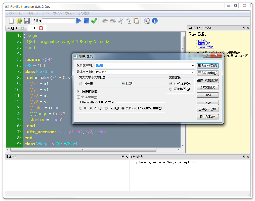This screenshot has width=255, height=201.
Task: Click the 引数 arguments input field
Action: click(x=58, y=21)
